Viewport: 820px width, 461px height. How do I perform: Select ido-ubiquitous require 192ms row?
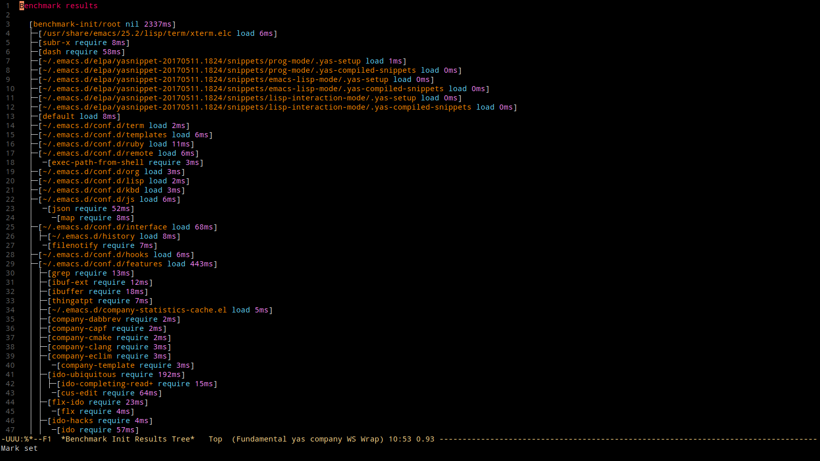tap(116, 374)
